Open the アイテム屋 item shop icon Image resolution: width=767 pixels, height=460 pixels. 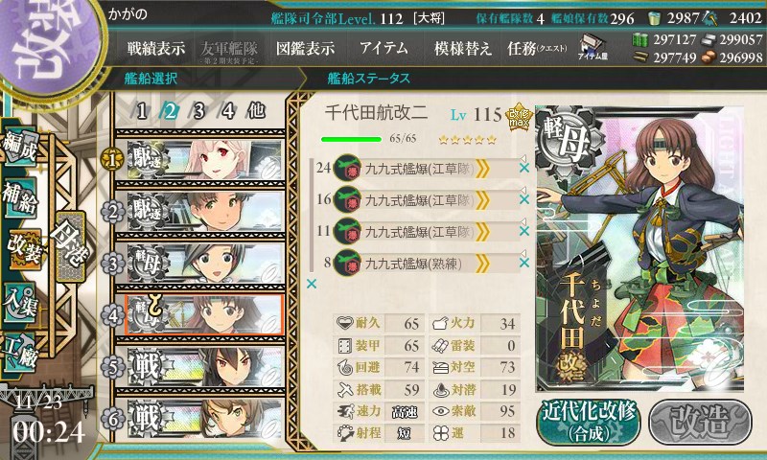pos(593,47)
